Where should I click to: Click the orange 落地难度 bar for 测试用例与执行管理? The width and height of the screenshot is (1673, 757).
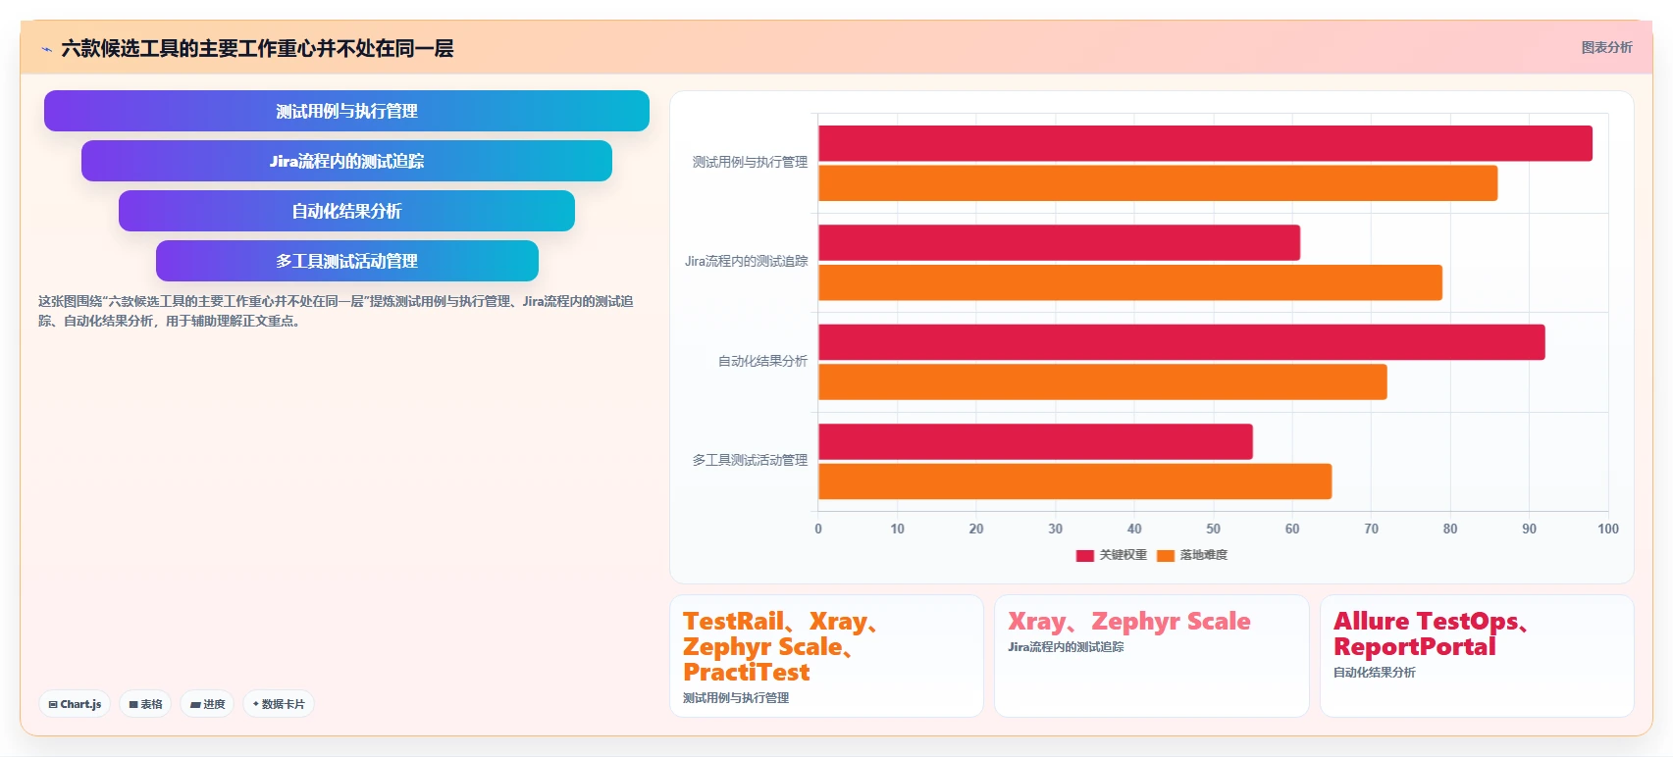[x=1158, y=183]
